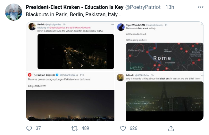Open the Eiffel Tower blackout image
The image size is (209, 135).
pos(164,101)
